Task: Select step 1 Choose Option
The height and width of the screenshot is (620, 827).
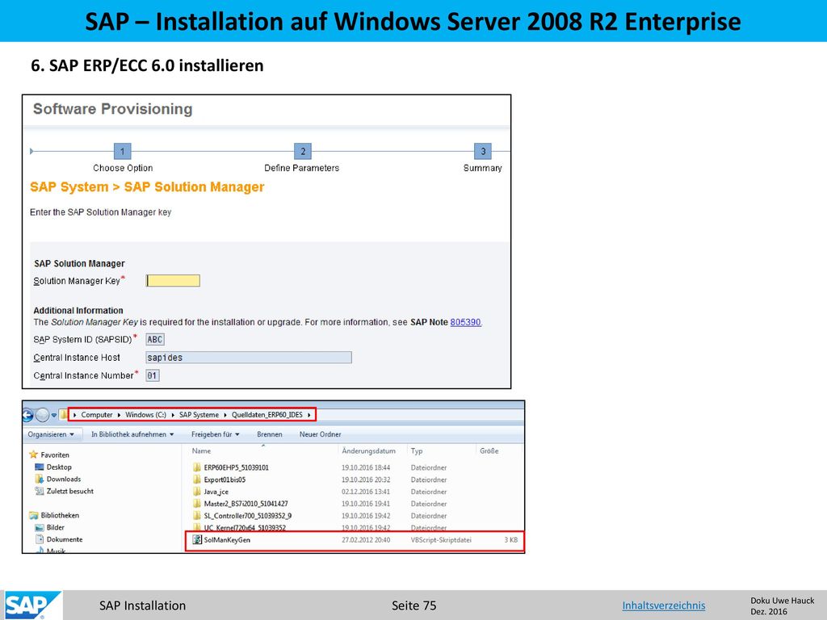Action: click(x=123, y=151)
